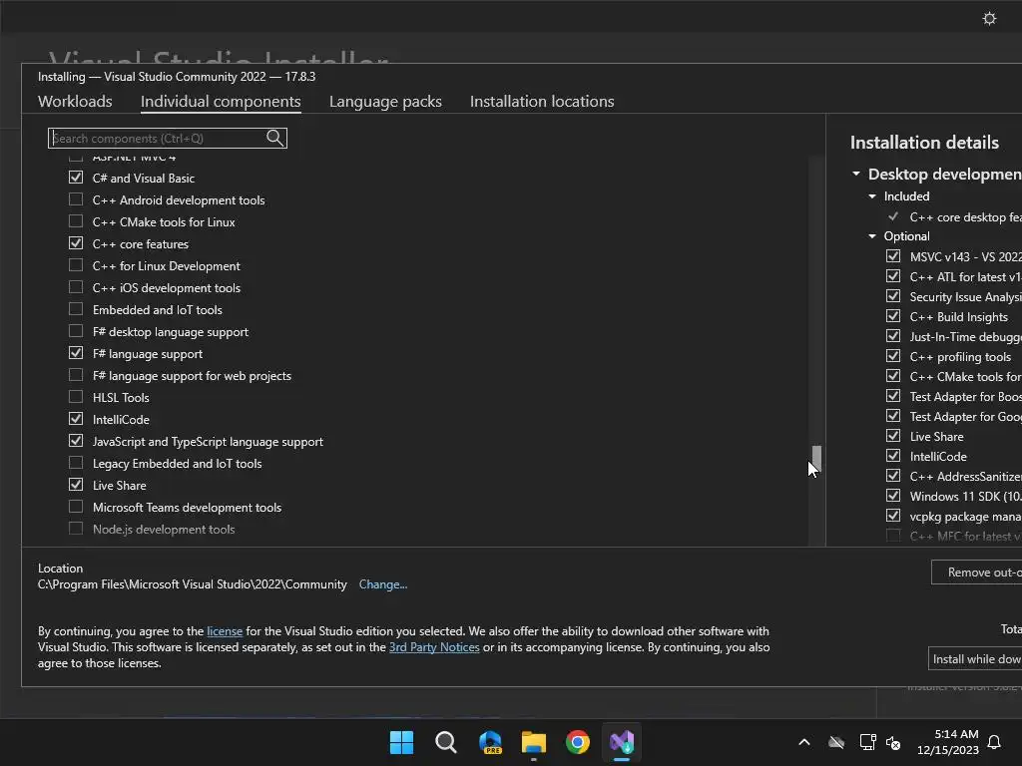1022x766 pixels.
Task: Open Install while downloading dropdown
Action: click(975, 658)
